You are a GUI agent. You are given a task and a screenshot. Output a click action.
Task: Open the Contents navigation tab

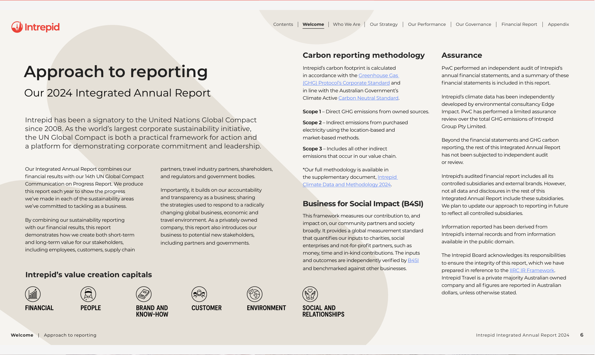tap(283, 25)
